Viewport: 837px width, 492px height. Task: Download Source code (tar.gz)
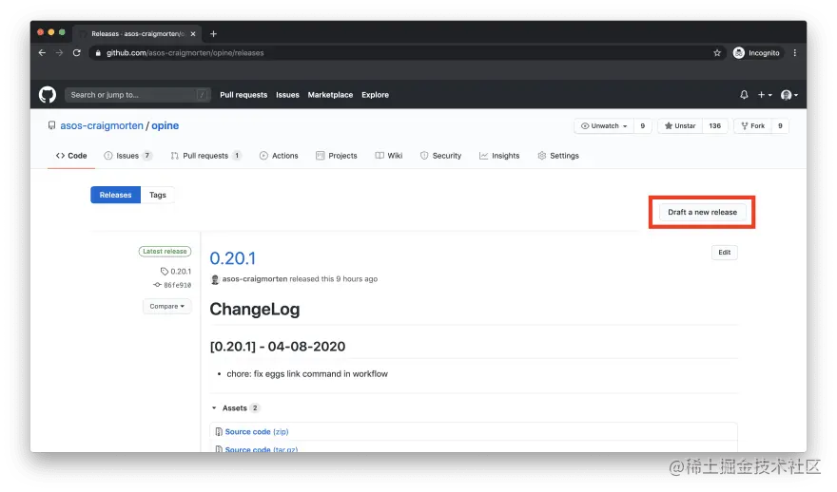point(262,449)
